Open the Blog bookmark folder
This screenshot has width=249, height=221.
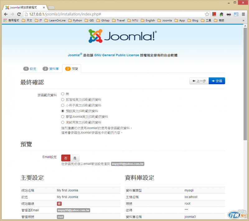(193, 20)
